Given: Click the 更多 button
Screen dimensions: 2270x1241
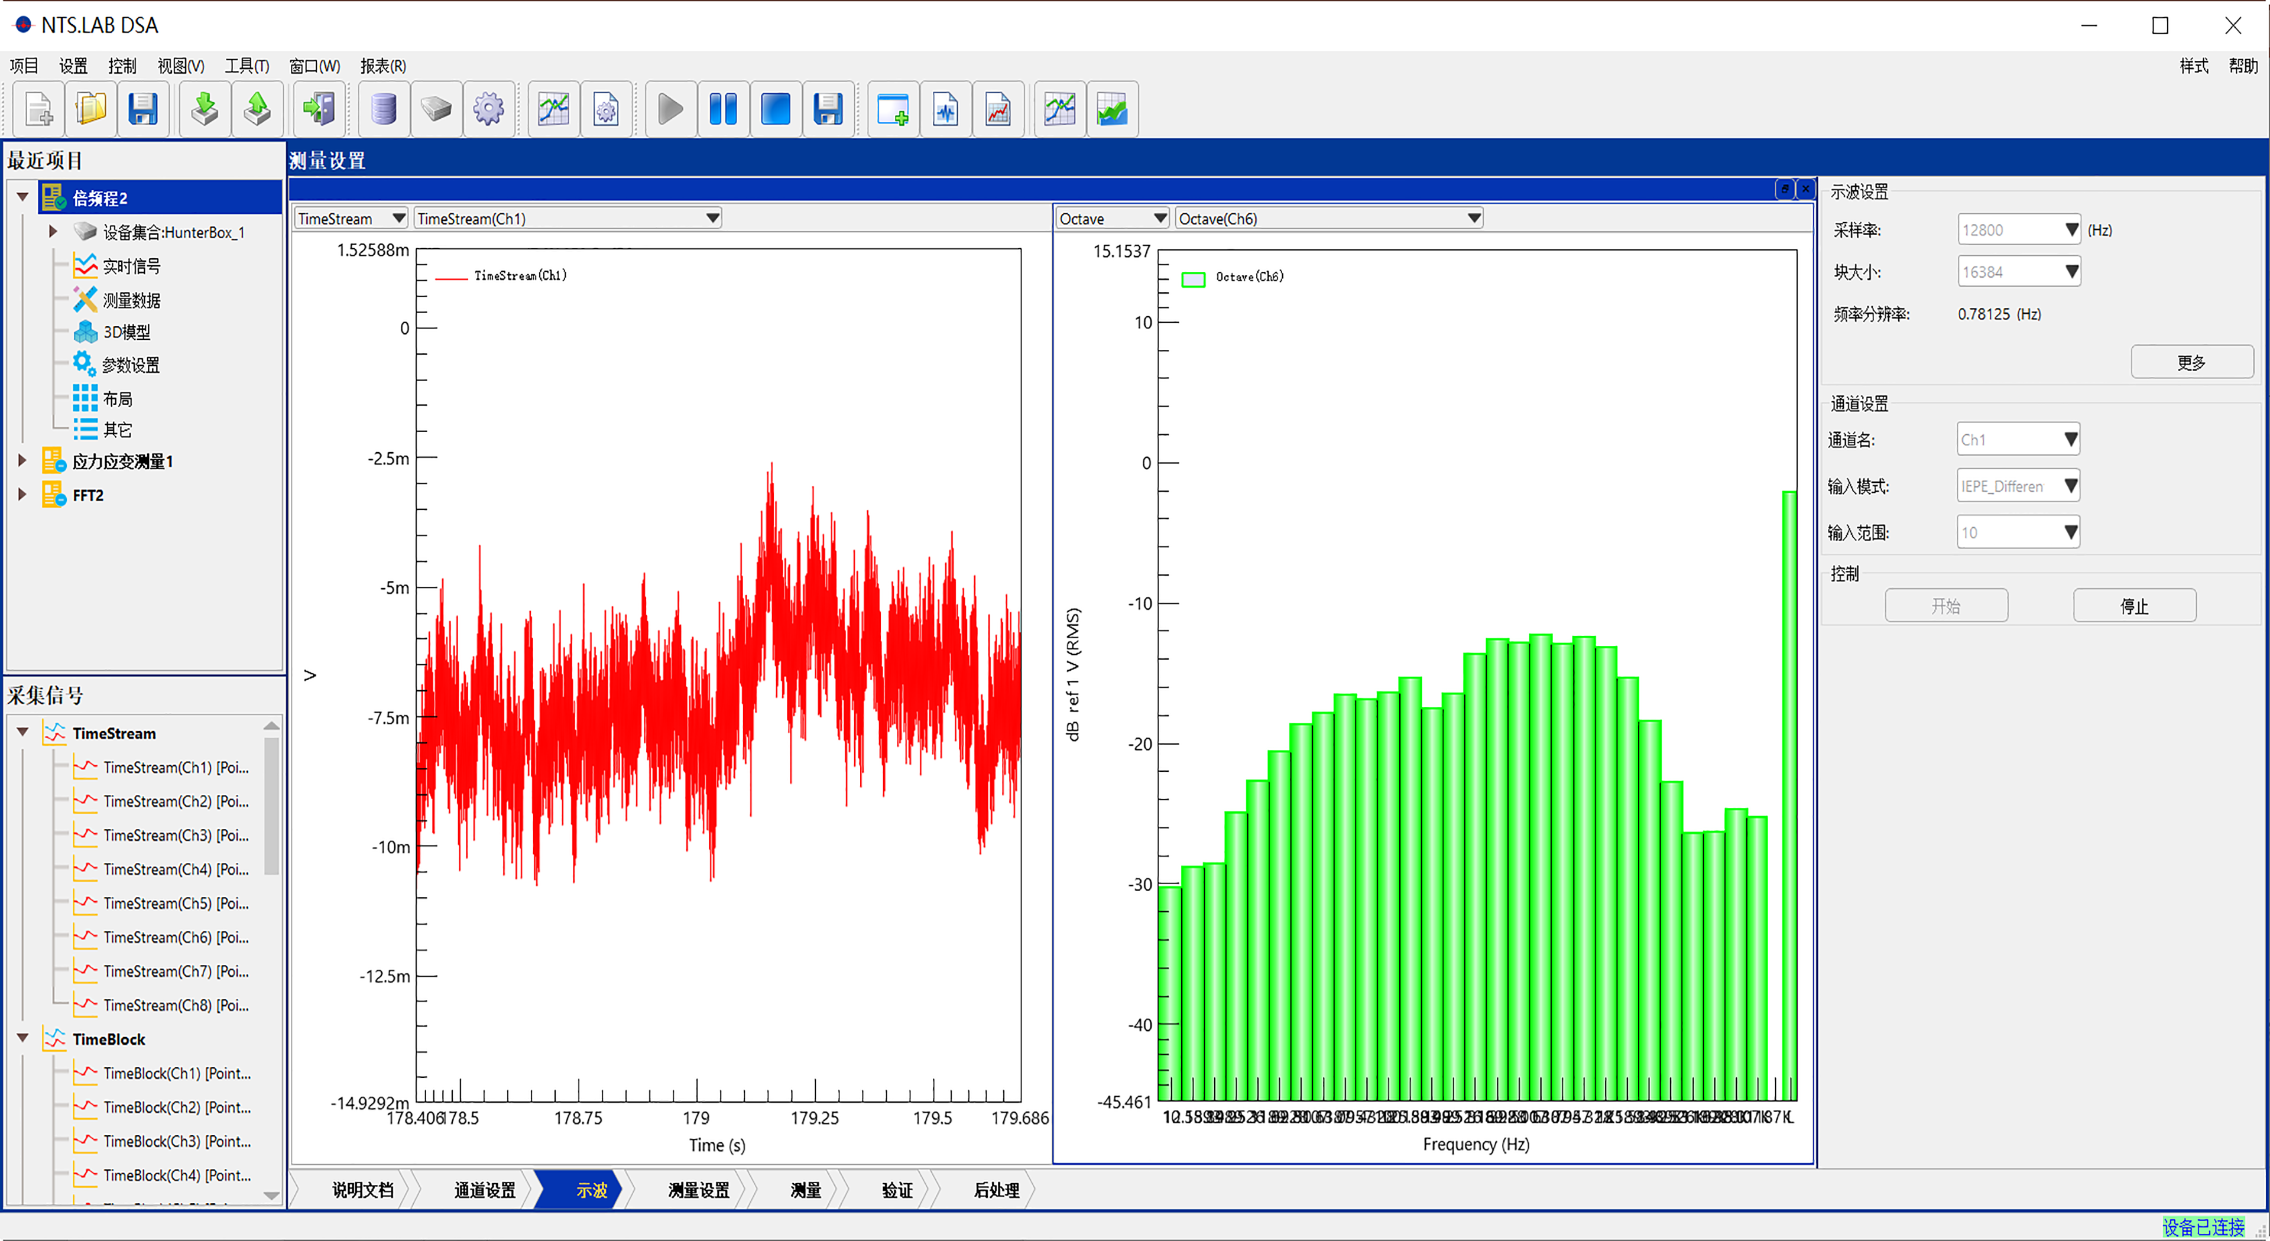Looking at the screenshot, I should tap(2191, 363).
